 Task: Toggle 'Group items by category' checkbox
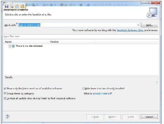click(x=5, y=93)
